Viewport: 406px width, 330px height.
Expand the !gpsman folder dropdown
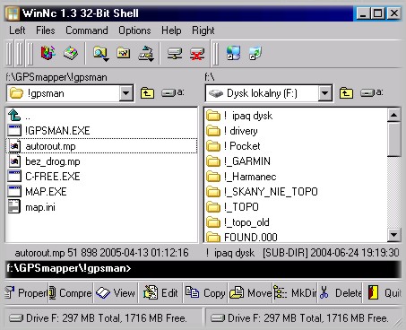126,93
